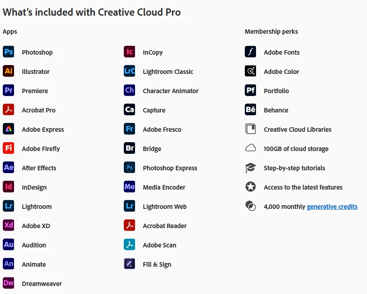Click the Adobe Firefly Fi icon
This screenshot has height=294, width=367.
8,148
